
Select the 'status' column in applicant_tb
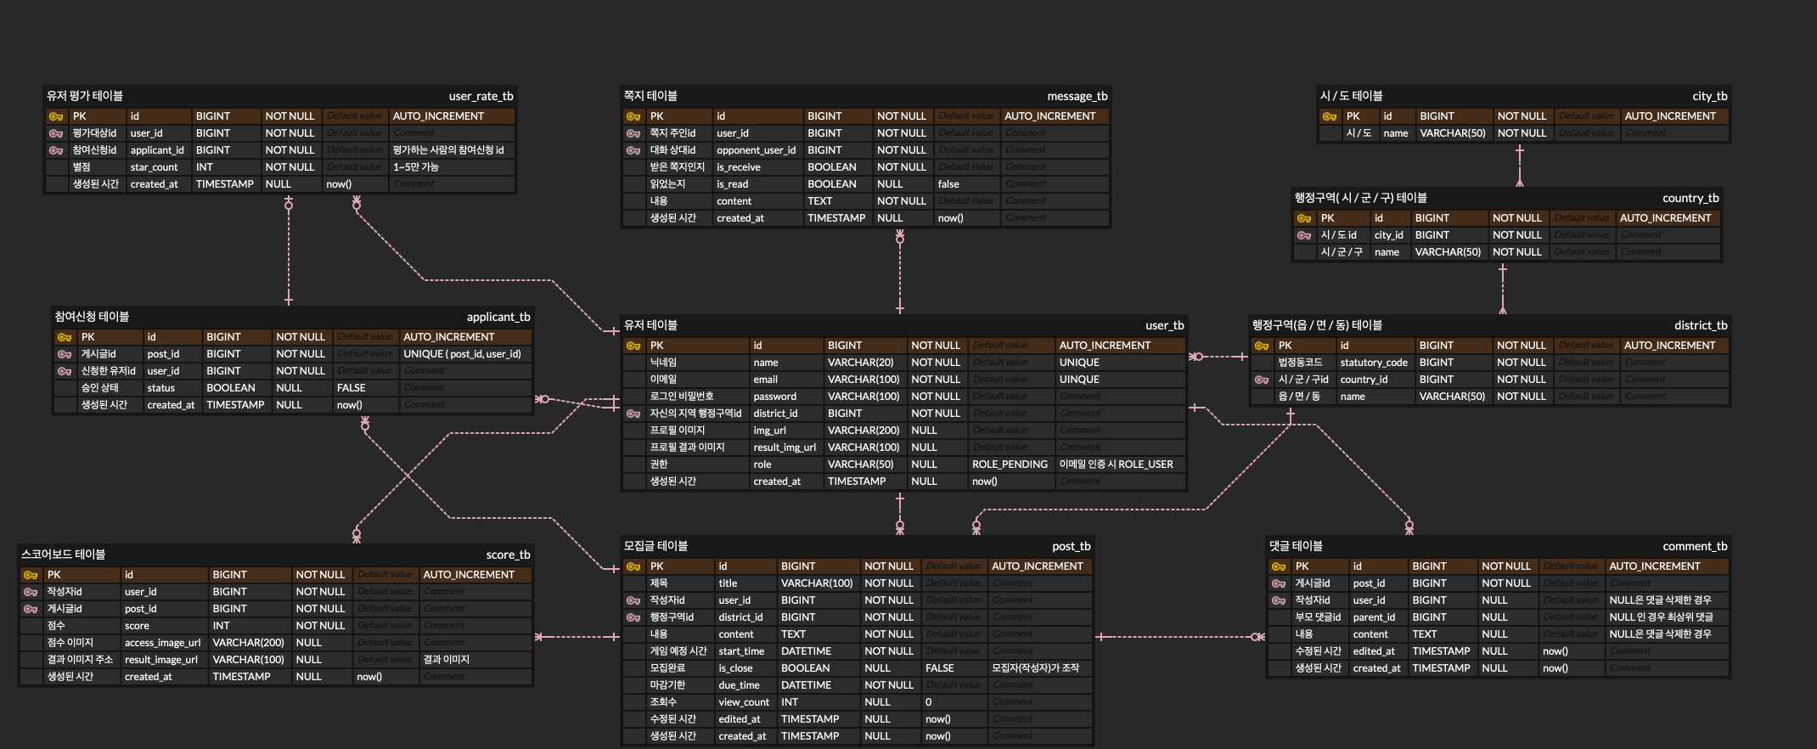click(161, 388)
